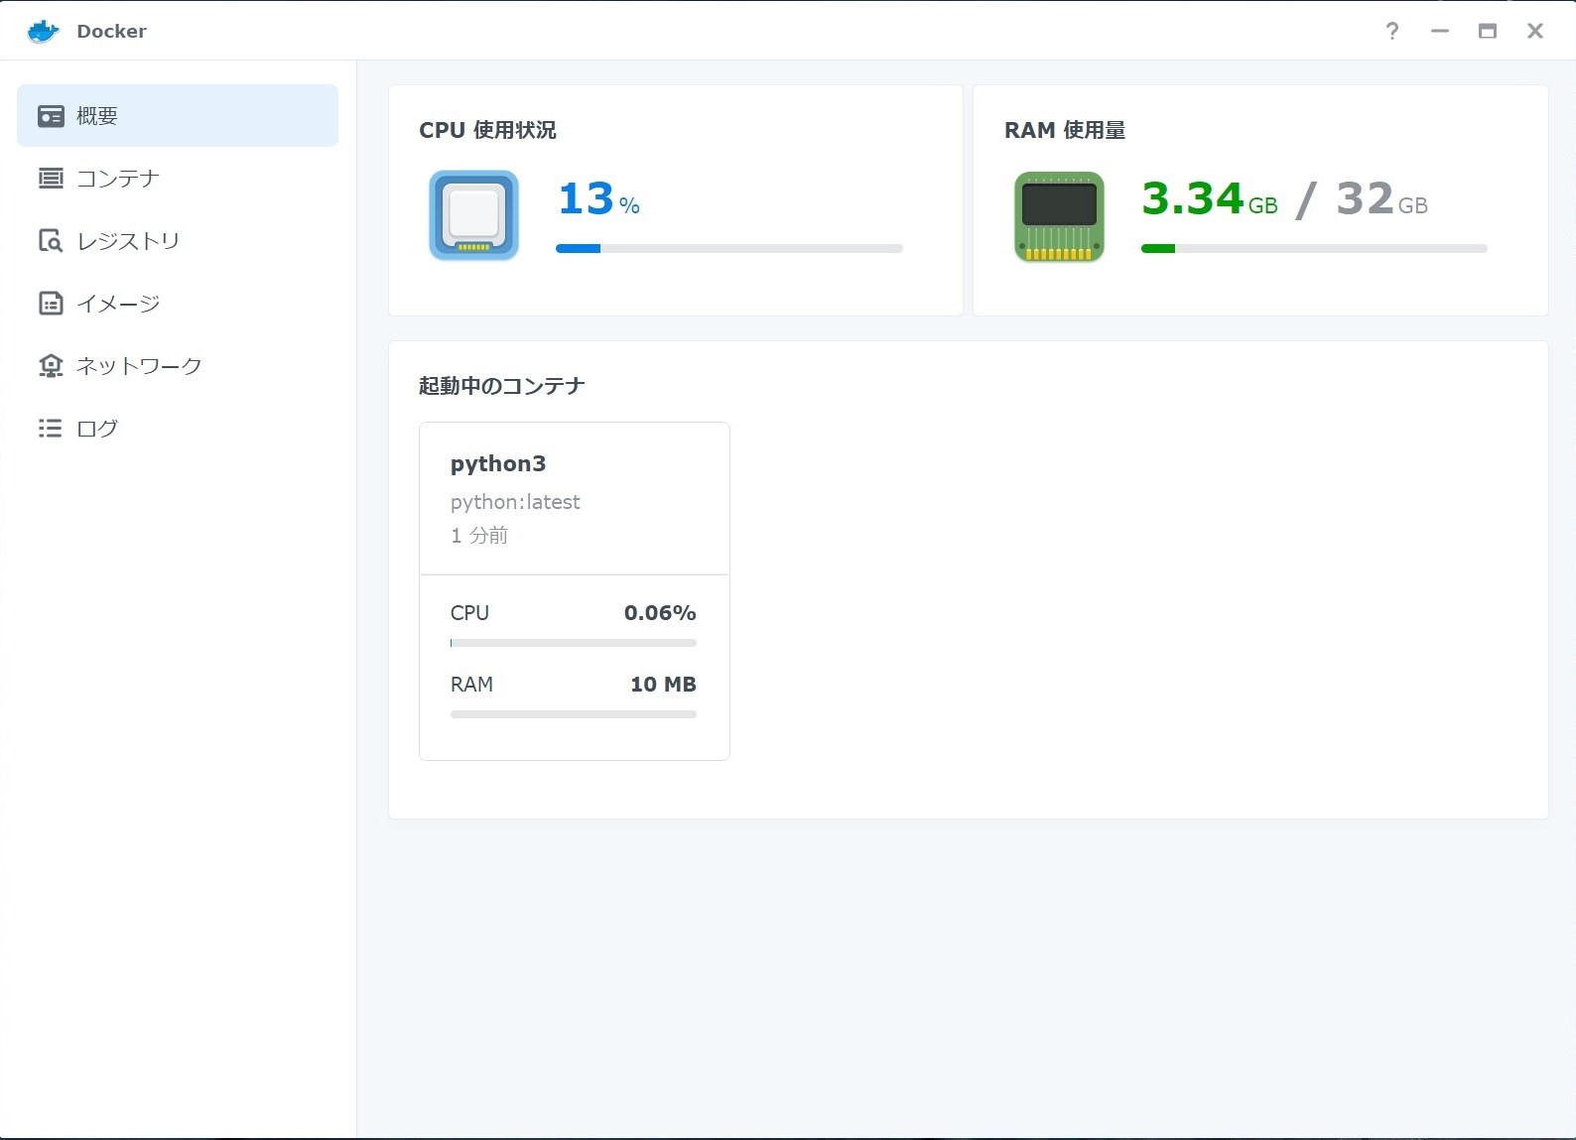Screen dimensions: 1576x1140
Task: Select the ネットワーク menu entry
Action: [139, 366]
